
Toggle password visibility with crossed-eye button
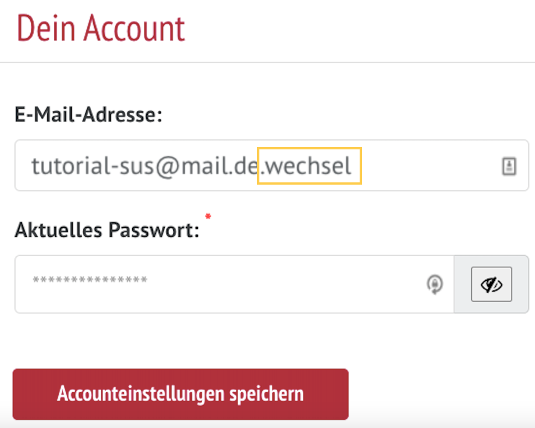[491, 284]
